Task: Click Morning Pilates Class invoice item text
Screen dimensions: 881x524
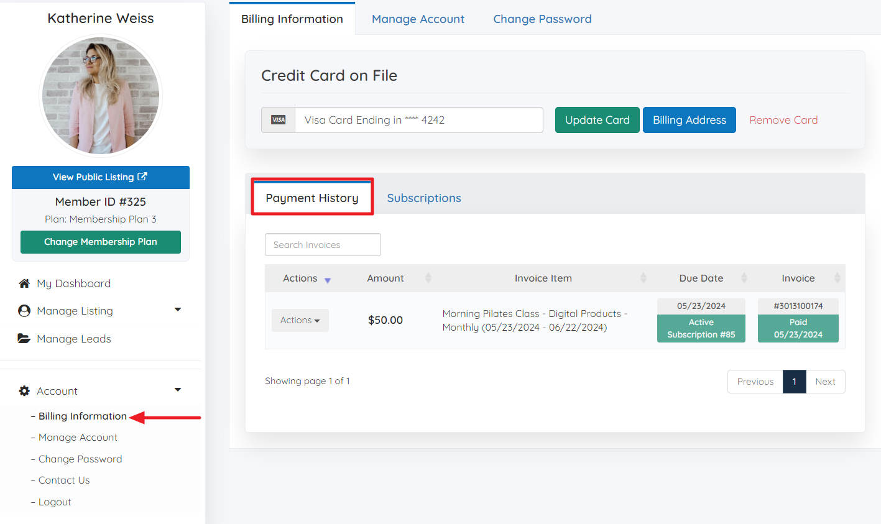Action: point(535,321)
